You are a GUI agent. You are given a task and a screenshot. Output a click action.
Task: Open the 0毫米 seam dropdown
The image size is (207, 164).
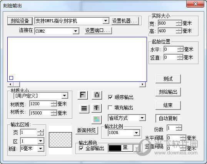pos(41,149)
